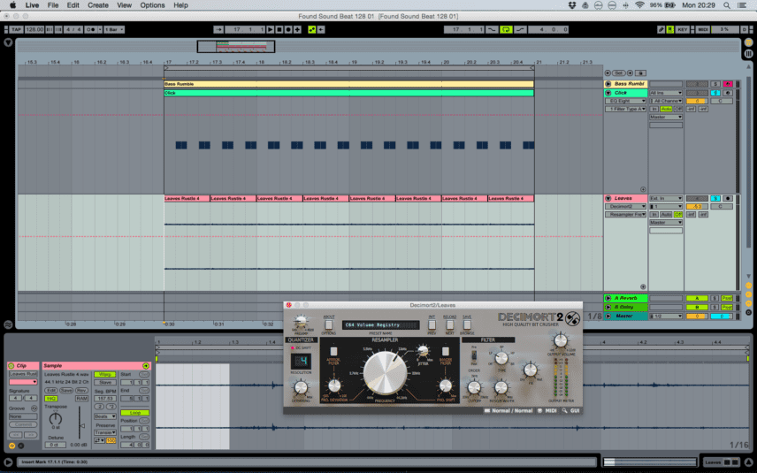
Task: Click Decimort Reload/Next preset button
Action: 449,324
